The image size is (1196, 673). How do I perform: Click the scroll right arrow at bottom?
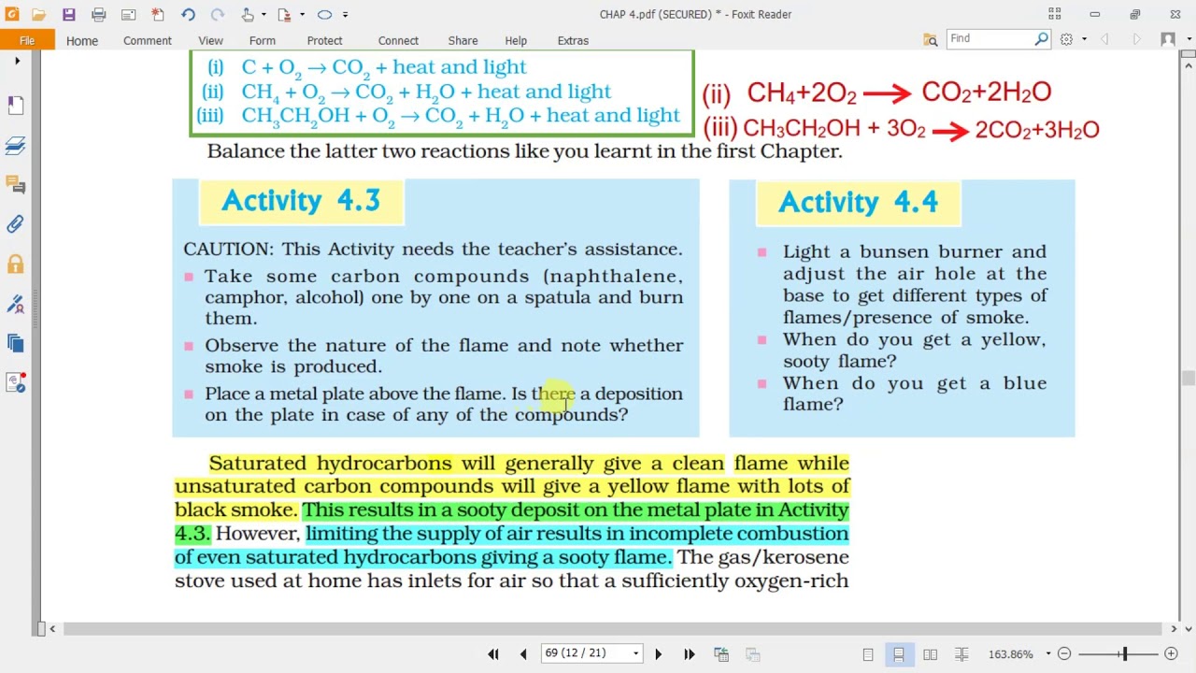1175,629
